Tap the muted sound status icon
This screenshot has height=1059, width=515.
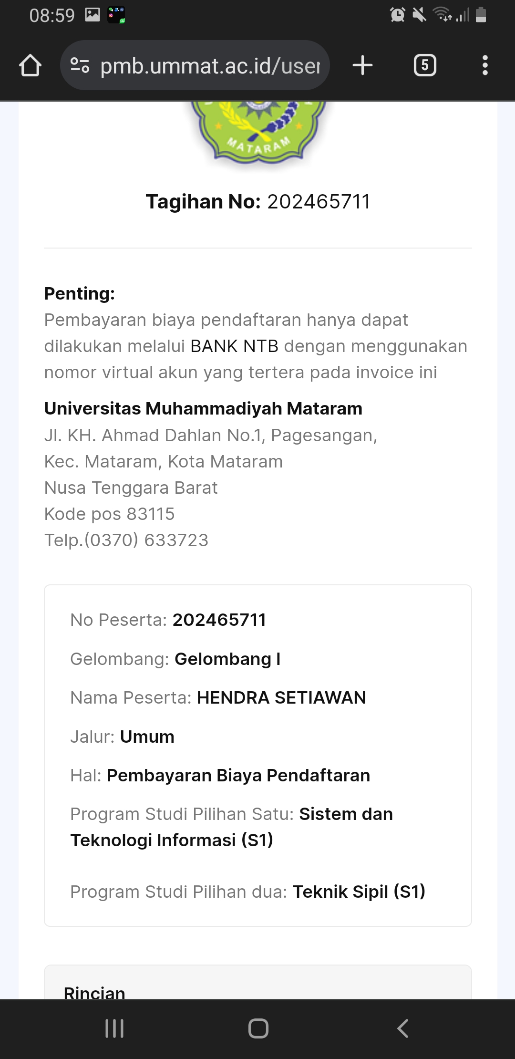coord(419,15)
